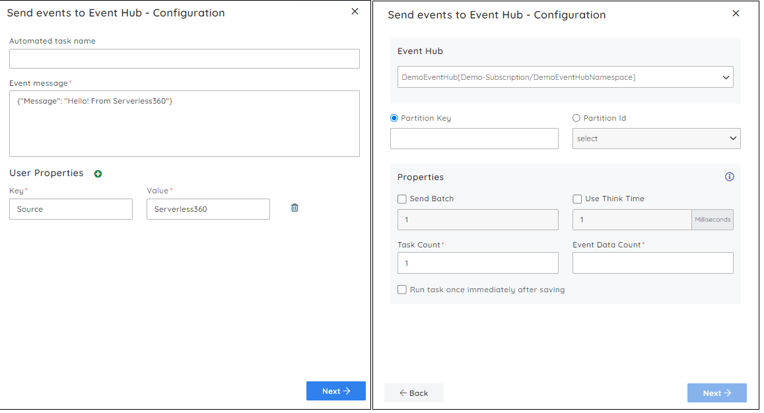764x413 pixels.
Task: Delete the Source property using the trash icon
Action: [294, 207]
